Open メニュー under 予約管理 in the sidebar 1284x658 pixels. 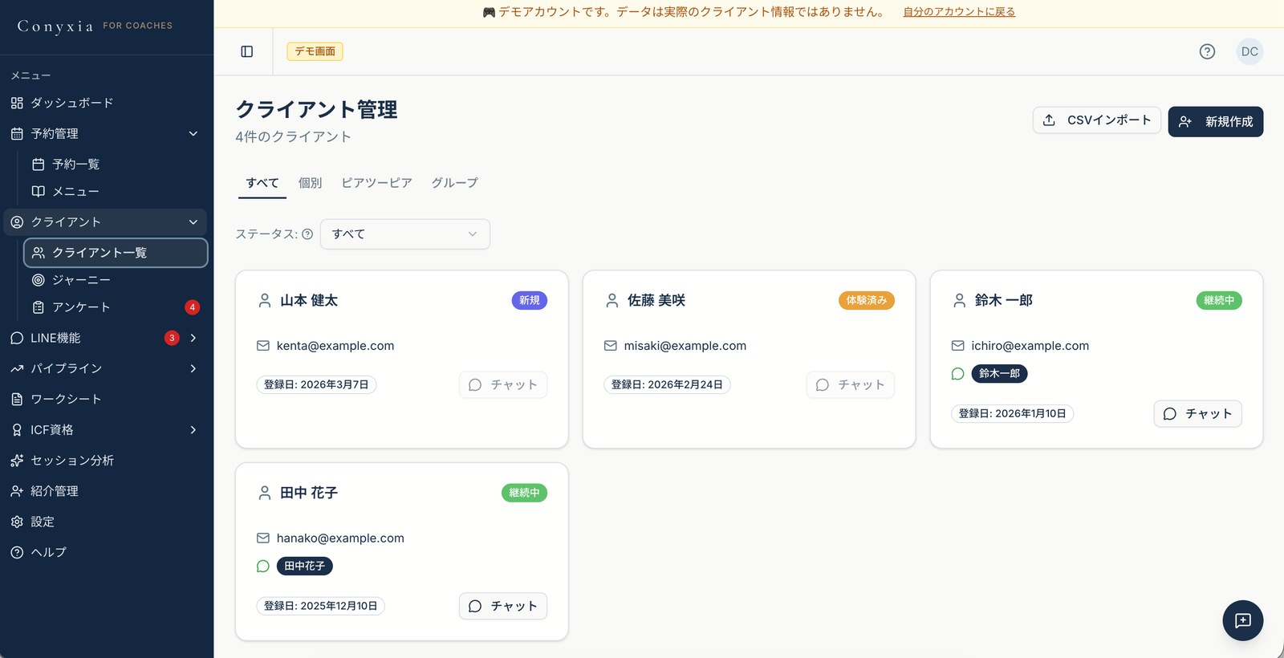116,192
